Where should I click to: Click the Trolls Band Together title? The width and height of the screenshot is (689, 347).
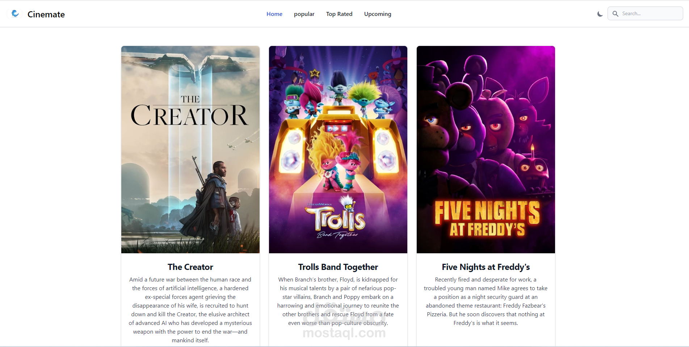click(x=338, y=267)
